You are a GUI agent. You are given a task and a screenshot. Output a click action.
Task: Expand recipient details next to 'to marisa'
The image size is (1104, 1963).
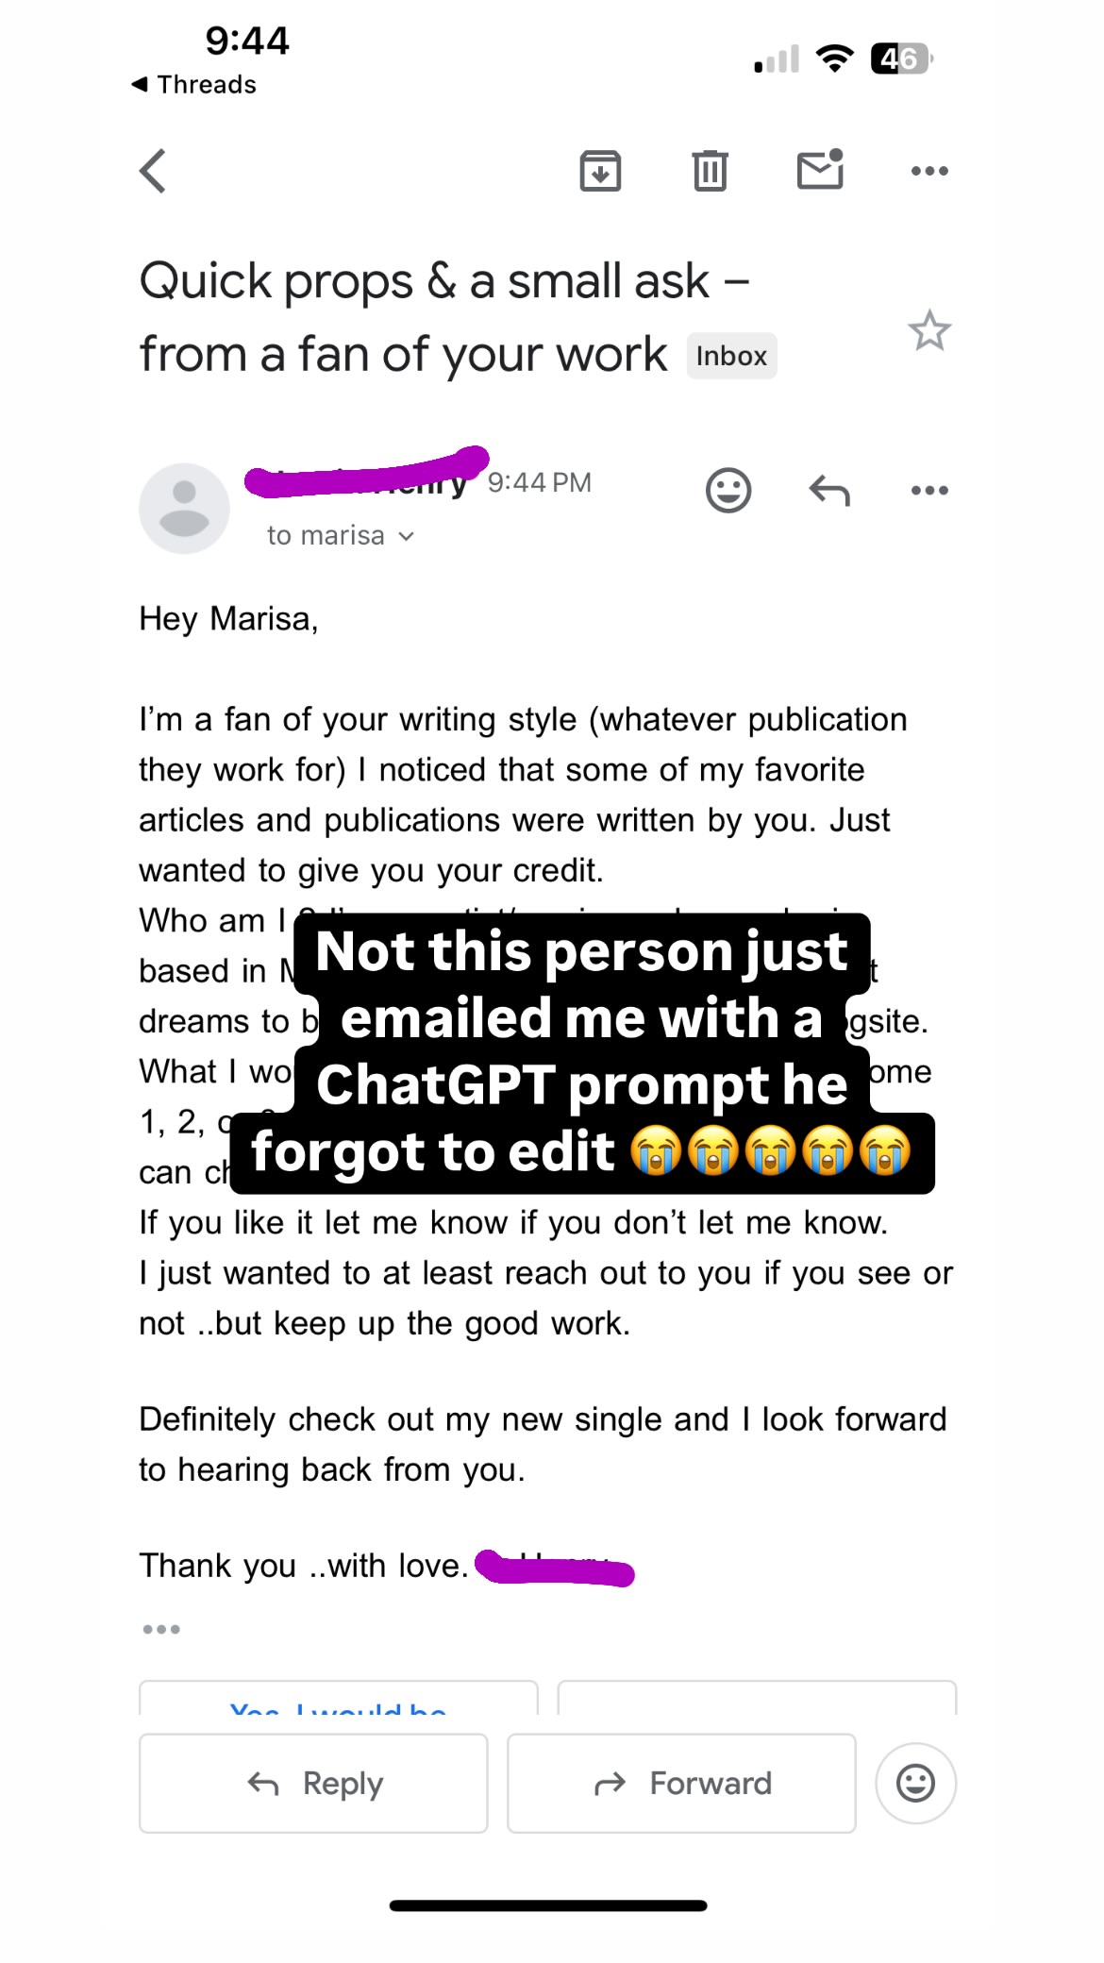point(407,536)
